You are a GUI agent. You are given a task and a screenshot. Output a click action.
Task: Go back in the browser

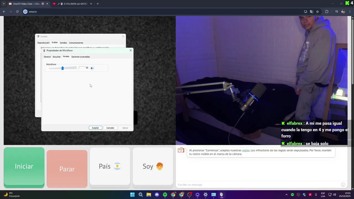click(4, 12)
